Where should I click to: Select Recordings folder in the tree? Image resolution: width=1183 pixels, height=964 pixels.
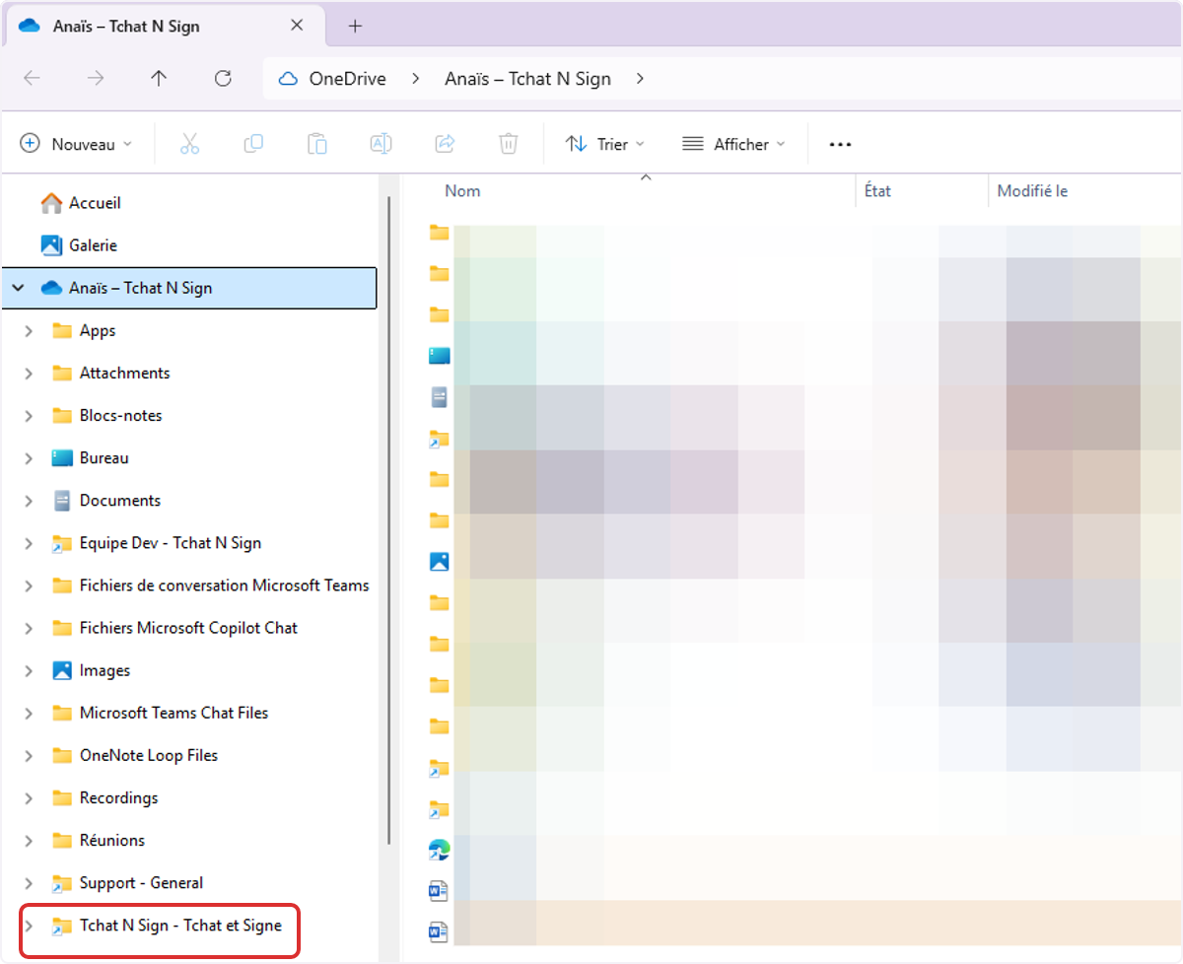click(118, 798)
